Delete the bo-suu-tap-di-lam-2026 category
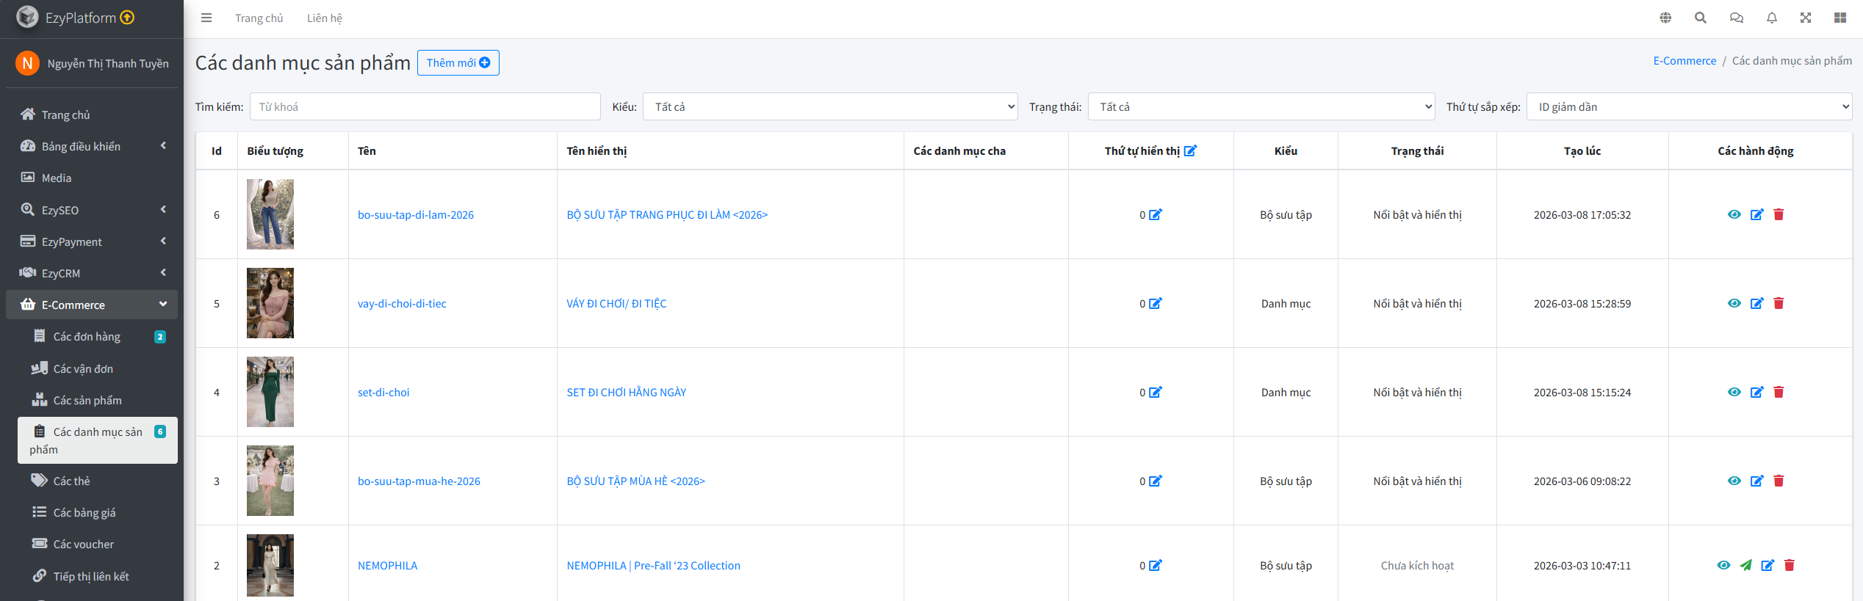1863x601 pixels. coord(1779,214)
